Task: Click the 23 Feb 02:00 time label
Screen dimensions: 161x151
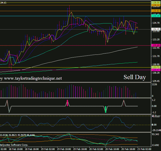Action: 144,149
